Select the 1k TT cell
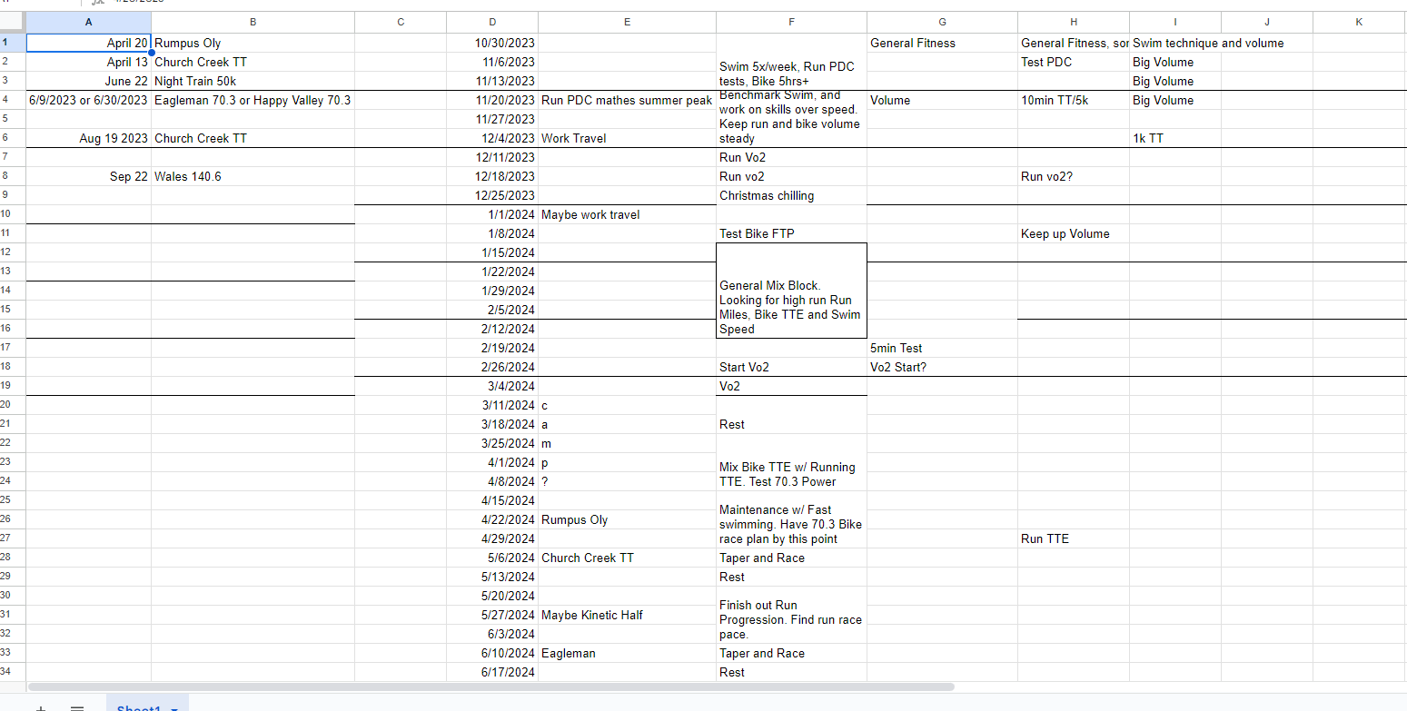1407x711 pixels. pyautogui.click(x=1174, y=138)
